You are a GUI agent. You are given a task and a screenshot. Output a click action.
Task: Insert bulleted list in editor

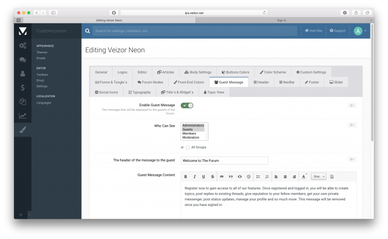coord(258,176)
